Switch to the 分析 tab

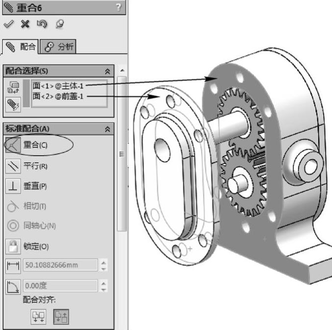tap(58, 47)
